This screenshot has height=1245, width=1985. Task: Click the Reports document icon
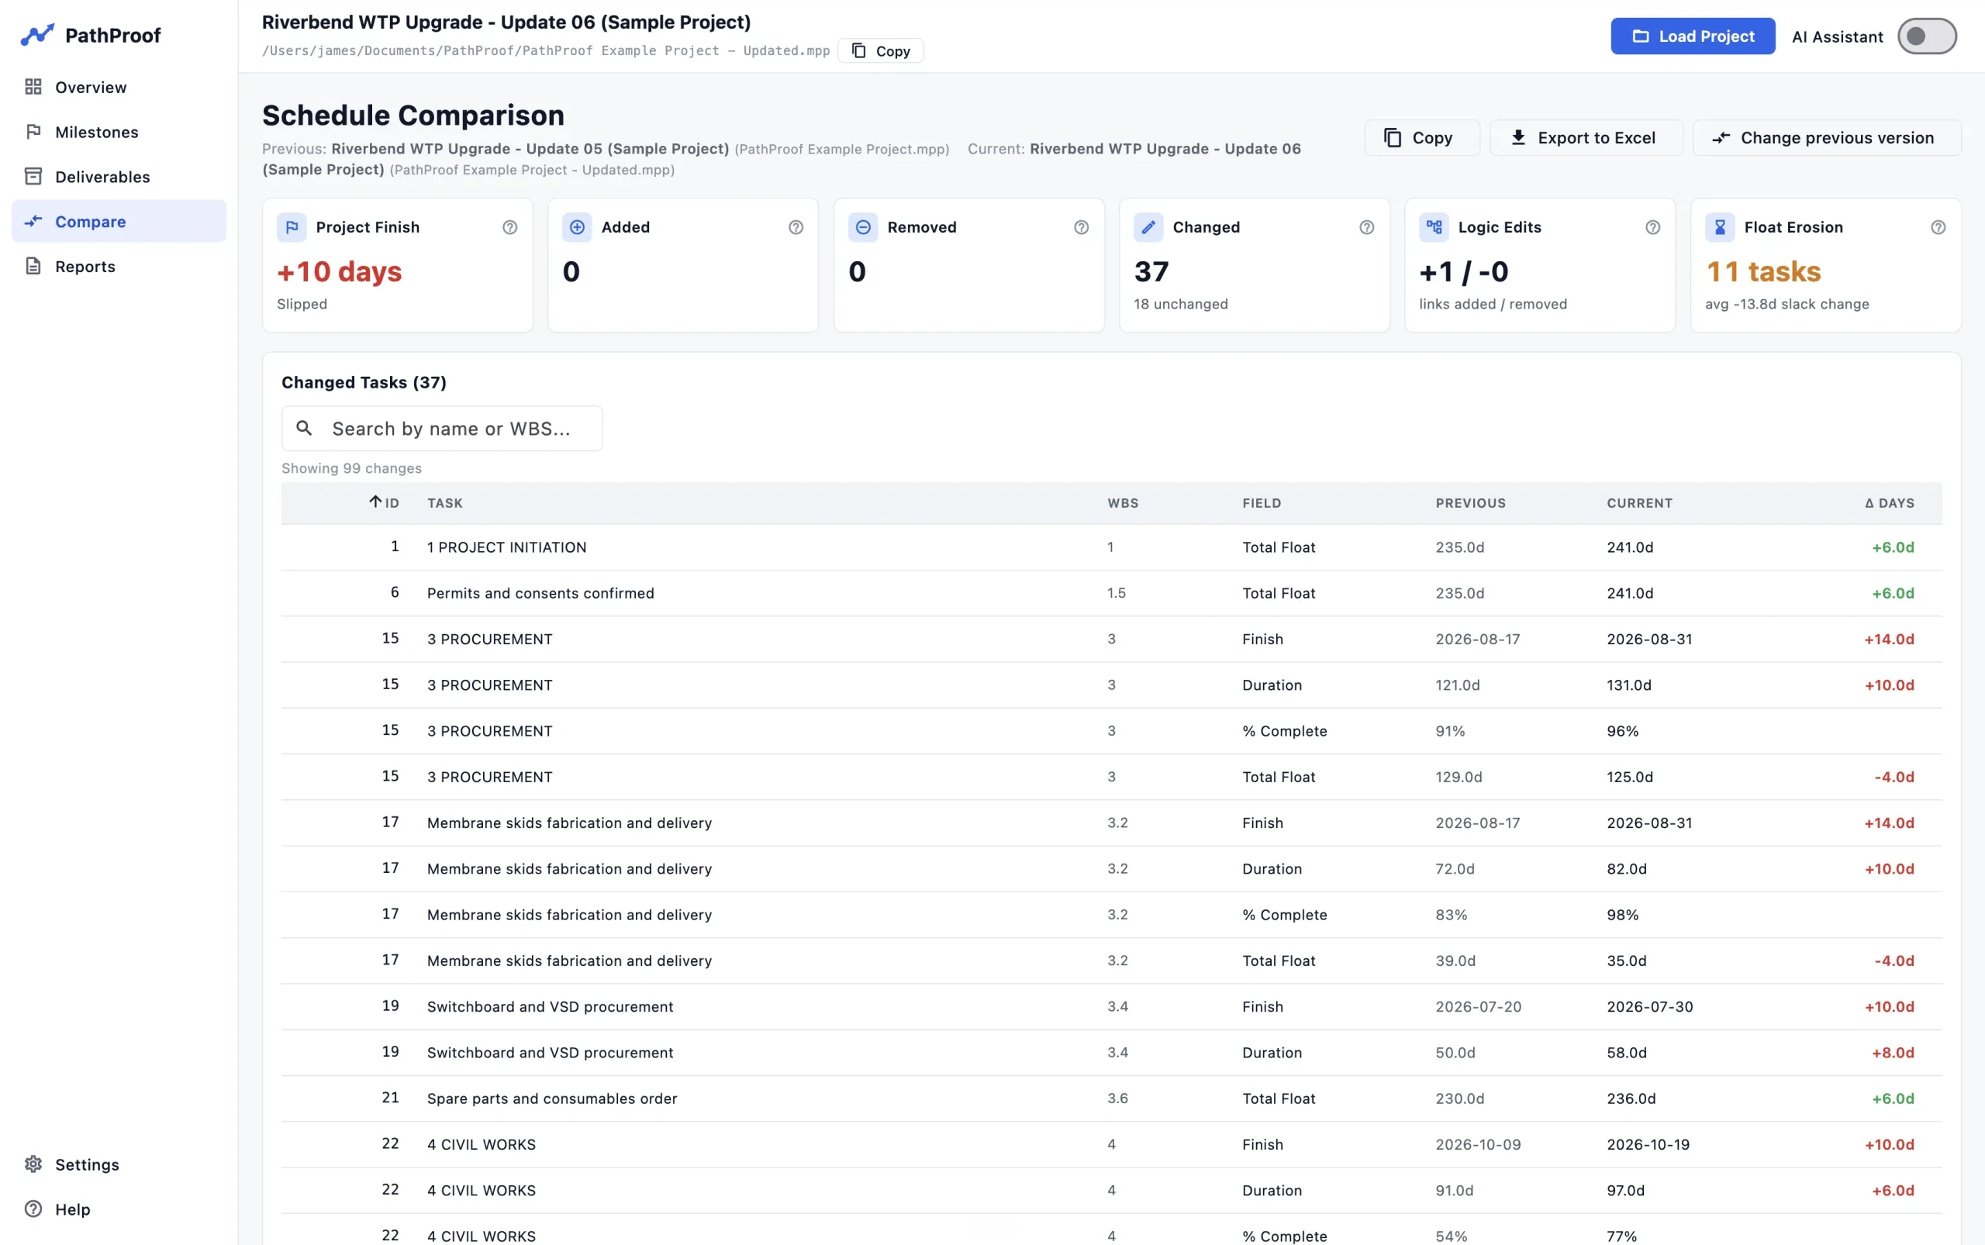(33, 266)
